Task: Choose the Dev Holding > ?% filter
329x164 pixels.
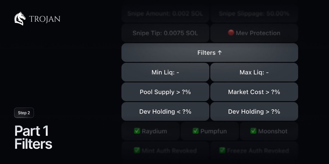Action: click(x=254, y=111)
